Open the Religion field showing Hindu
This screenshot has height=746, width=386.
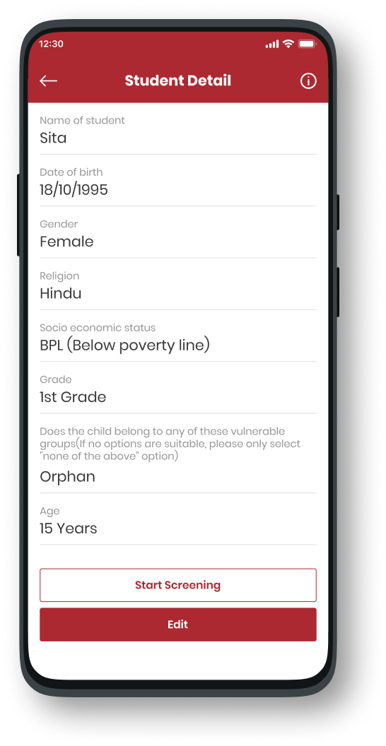point(178,286)
